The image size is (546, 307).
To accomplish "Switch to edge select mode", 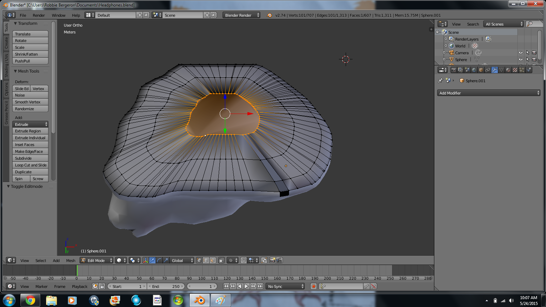I will [x=206, y=260].
